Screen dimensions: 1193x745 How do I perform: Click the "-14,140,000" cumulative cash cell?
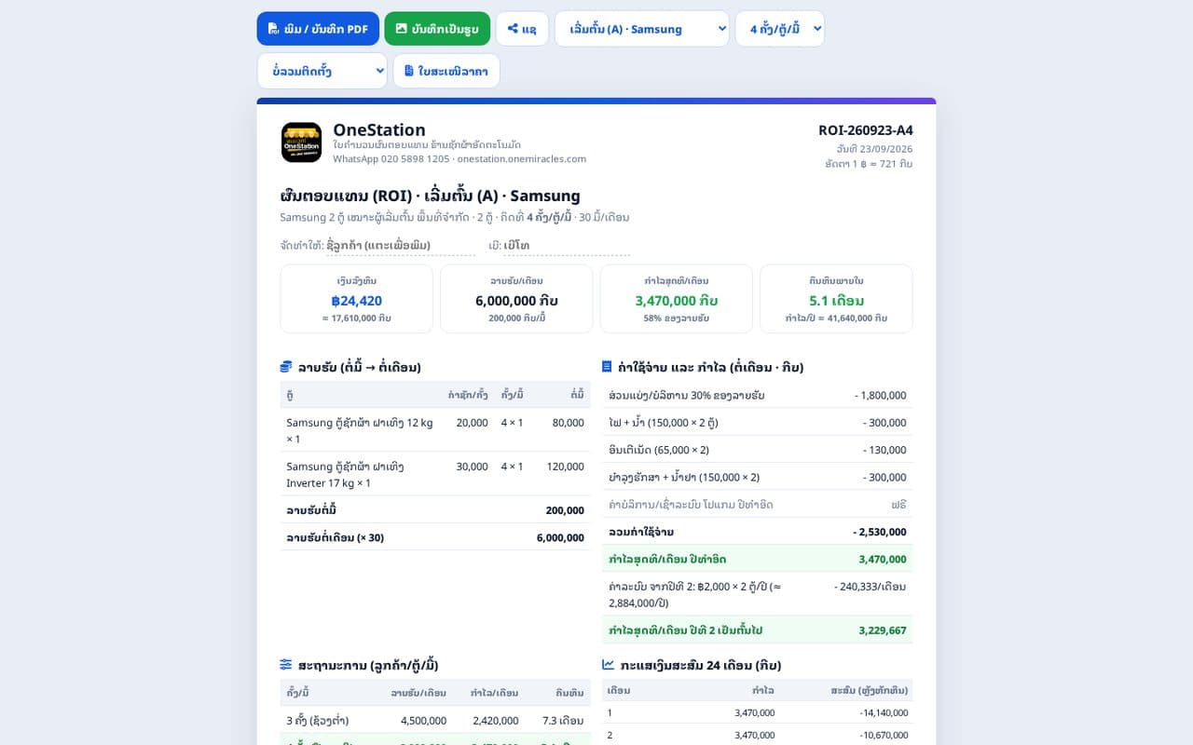coord(883,713)
